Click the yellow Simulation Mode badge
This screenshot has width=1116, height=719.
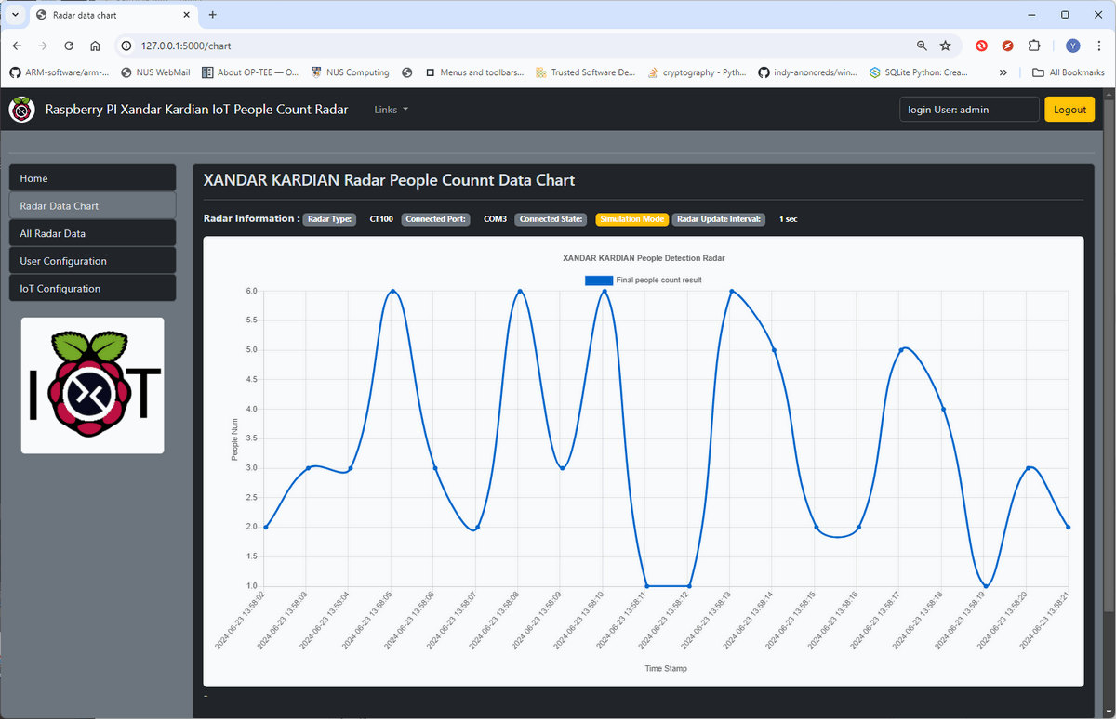coord(632,219)
